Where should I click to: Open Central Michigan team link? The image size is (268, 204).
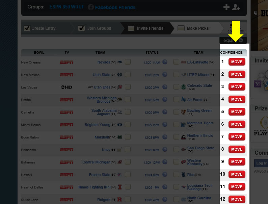[x=96, y=162]
